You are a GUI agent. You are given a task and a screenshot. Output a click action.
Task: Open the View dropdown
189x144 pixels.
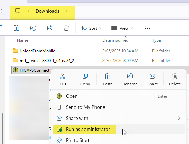122,28
